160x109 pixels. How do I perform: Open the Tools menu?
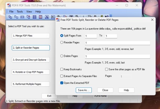pyautogui.click(x=20, y=12)
